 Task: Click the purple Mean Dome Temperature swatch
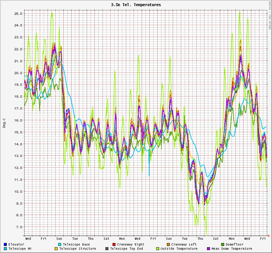208,249
